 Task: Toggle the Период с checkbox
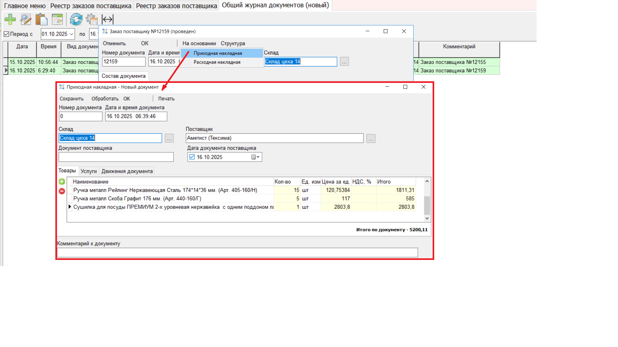(x=6, y=34)
